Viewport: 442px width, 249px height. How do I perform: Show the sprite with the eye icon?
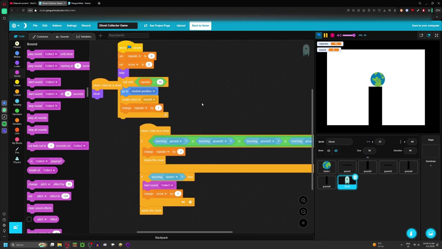(329, 151)
